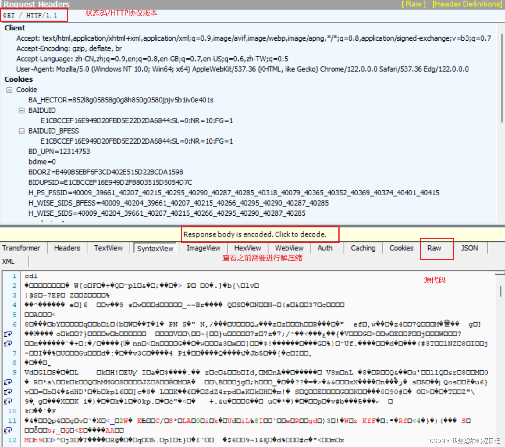505x447 pixels.
Task: Open the JSON inspector tab
Action: coord(469,248)
